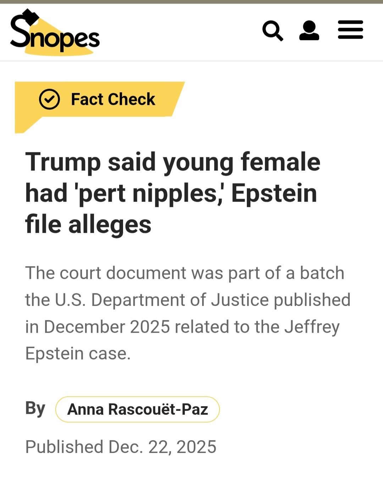Click the Published Dec. 22, 2025 date
This screenshot has height=481, width=383.
(x=121, y=447)
